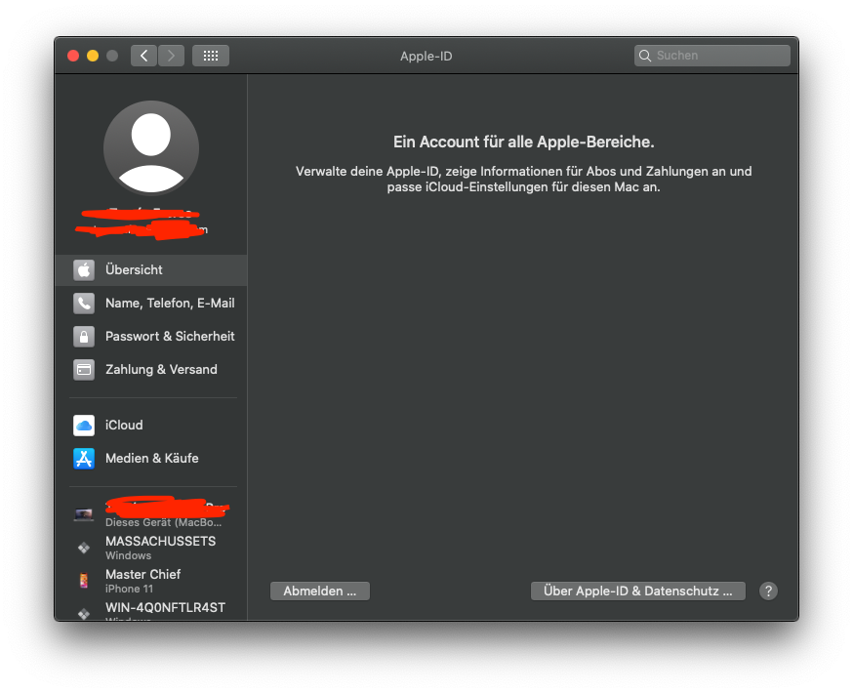Select the Passwort & Sicherheit lock icon
Image resolution: width=853 pixels, height=693 pixels.
[83, 336]
